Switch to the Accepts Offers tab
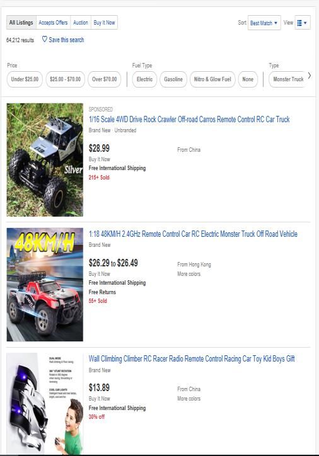 click(53, 23)
